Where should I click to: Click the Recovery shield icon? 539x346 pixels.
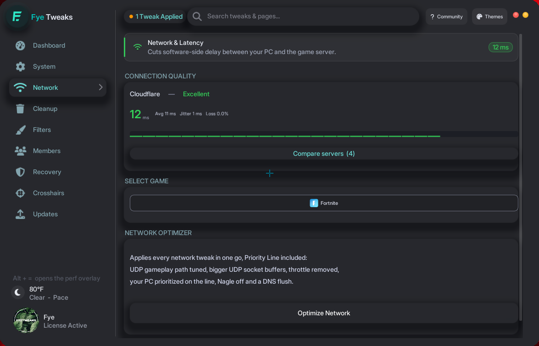click(x=20, y=172)
